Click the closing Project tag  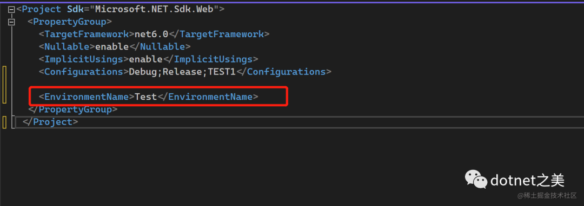click(x=50, y=122)
